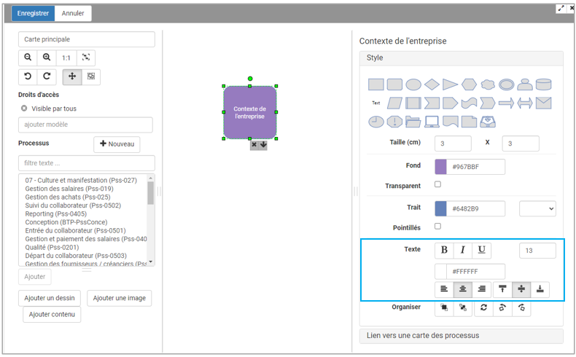
Task: Select the envelope shape
Action: 543,103
